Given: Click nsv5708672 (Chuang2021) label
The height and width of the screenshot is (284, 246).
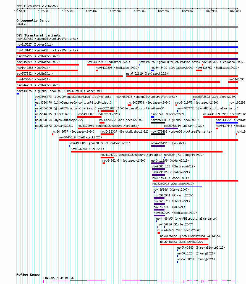Looking at the screenshot, I should click(x=54, y=126).
